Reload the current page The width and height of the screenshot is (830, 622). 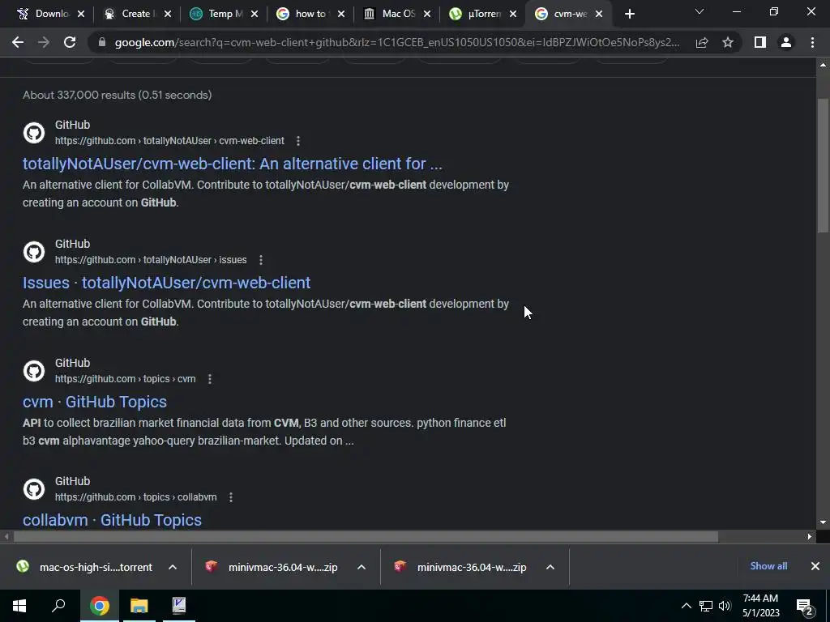click(70, 42)
